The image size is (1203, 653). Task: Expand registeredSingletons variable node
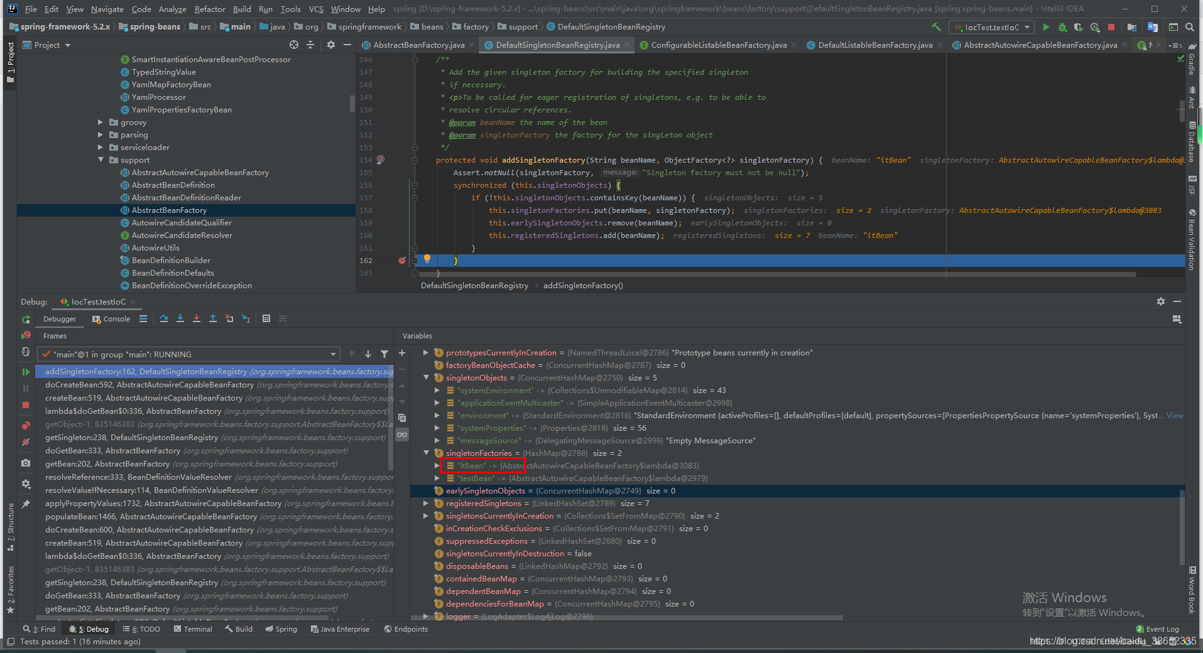(427, 503)
